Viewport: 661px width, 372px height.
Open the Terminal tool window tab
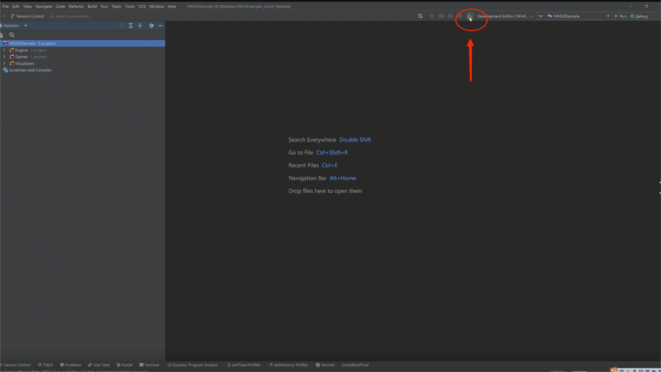tap(149, 365)
